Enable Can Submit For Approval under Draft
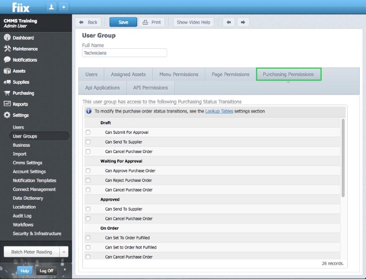The height and width of the screenshot is (279, 366). (88, 132)
